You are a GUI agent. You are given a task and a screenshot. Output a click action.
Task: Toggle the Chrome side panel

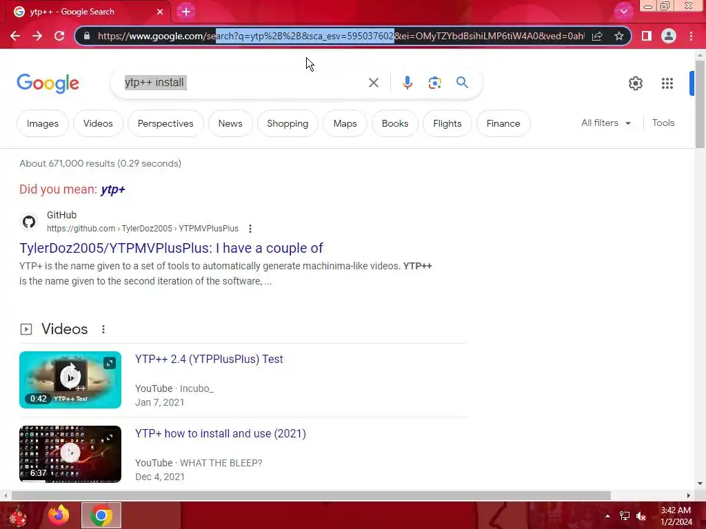pos(647,36)
